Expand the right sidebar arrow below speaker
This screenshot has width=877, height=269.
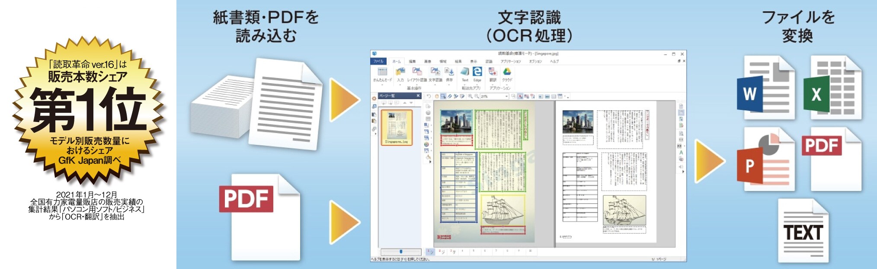point(683,172)
